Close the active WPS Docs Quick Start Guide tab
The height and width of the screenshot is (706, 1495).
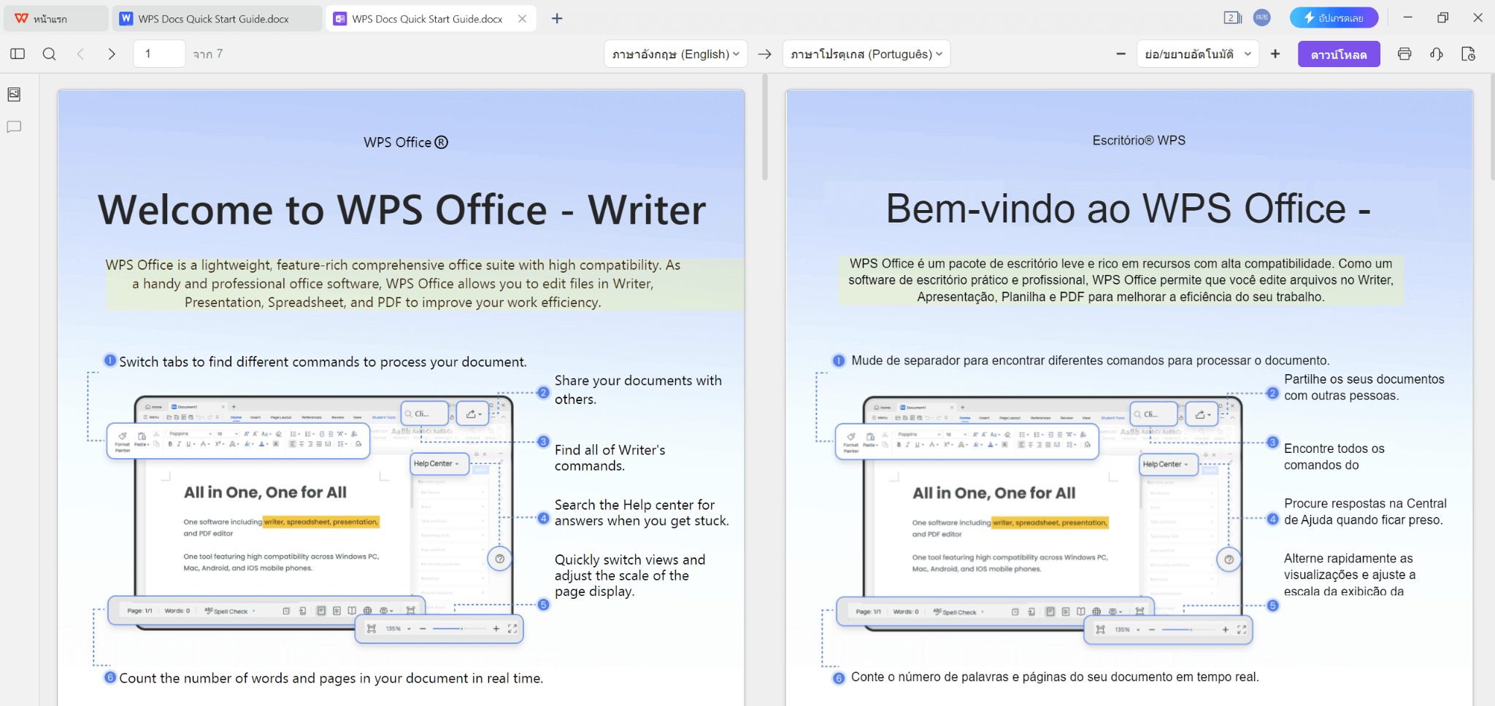(522, 19)
